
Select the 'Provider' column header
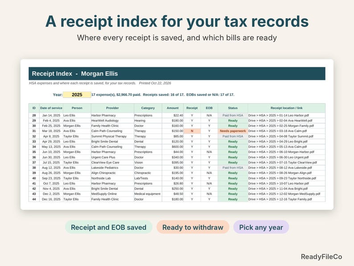point(112,108)
